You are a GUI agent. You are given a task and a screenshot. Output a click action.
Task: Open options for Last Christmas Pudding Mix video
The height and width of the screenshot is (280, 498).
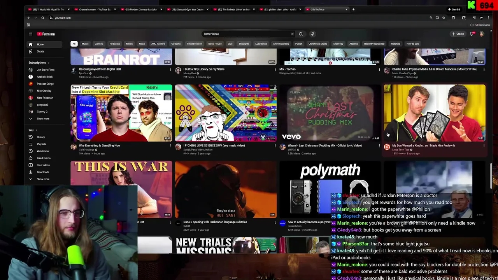click(379, 146)
